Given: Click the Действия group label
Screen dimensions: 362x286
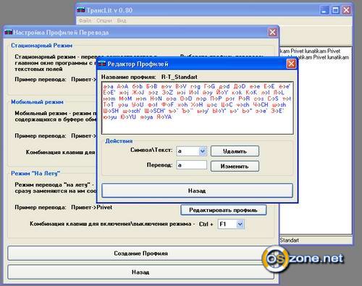Looking at the screenshot, I should point(119,141).
